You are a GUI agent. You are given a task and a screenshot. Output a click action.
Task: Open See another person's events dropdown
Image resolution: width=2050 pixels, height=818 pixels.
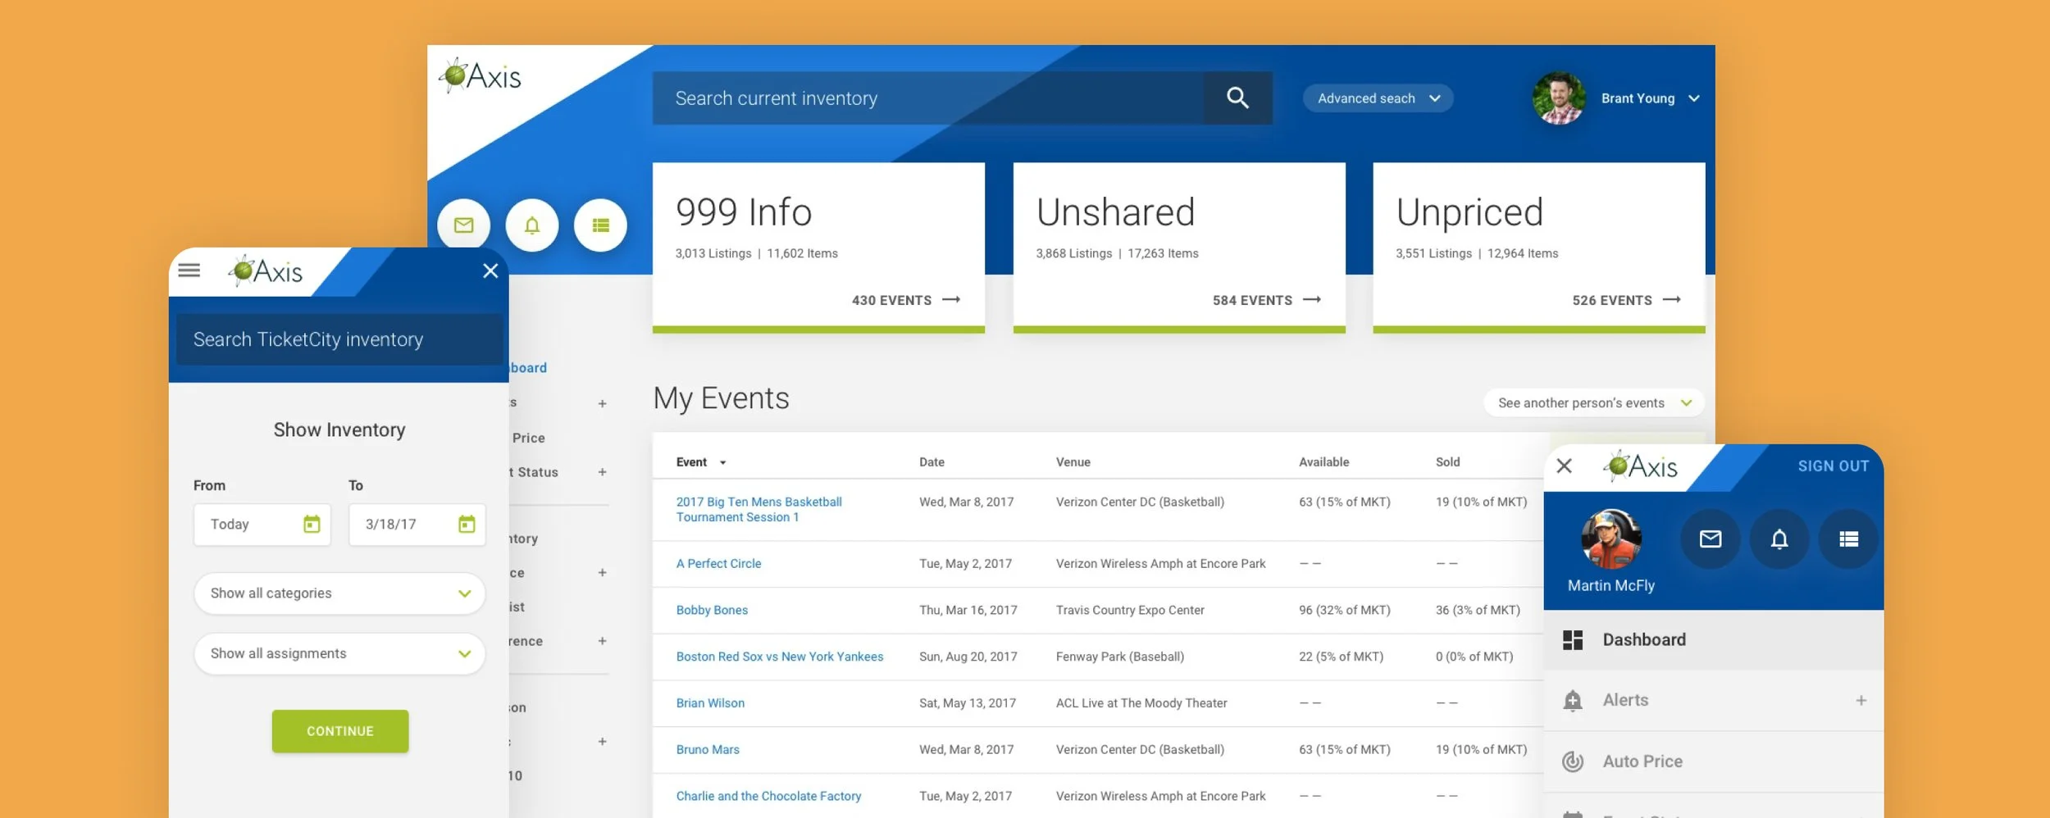1594,403
